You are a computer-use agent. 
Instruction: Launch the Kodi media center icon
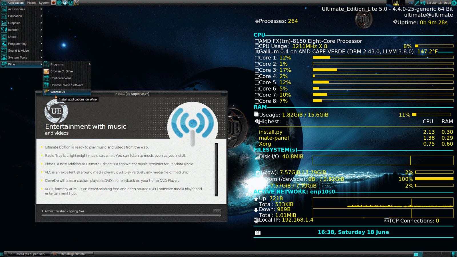tap(65, 3)
